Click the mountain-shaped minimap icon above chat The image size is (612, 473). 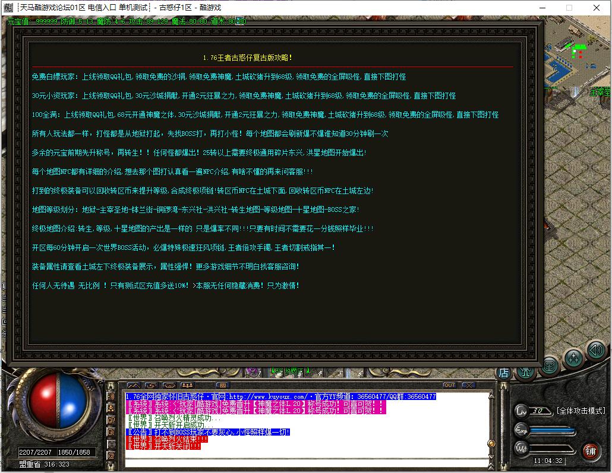point(133,385)
